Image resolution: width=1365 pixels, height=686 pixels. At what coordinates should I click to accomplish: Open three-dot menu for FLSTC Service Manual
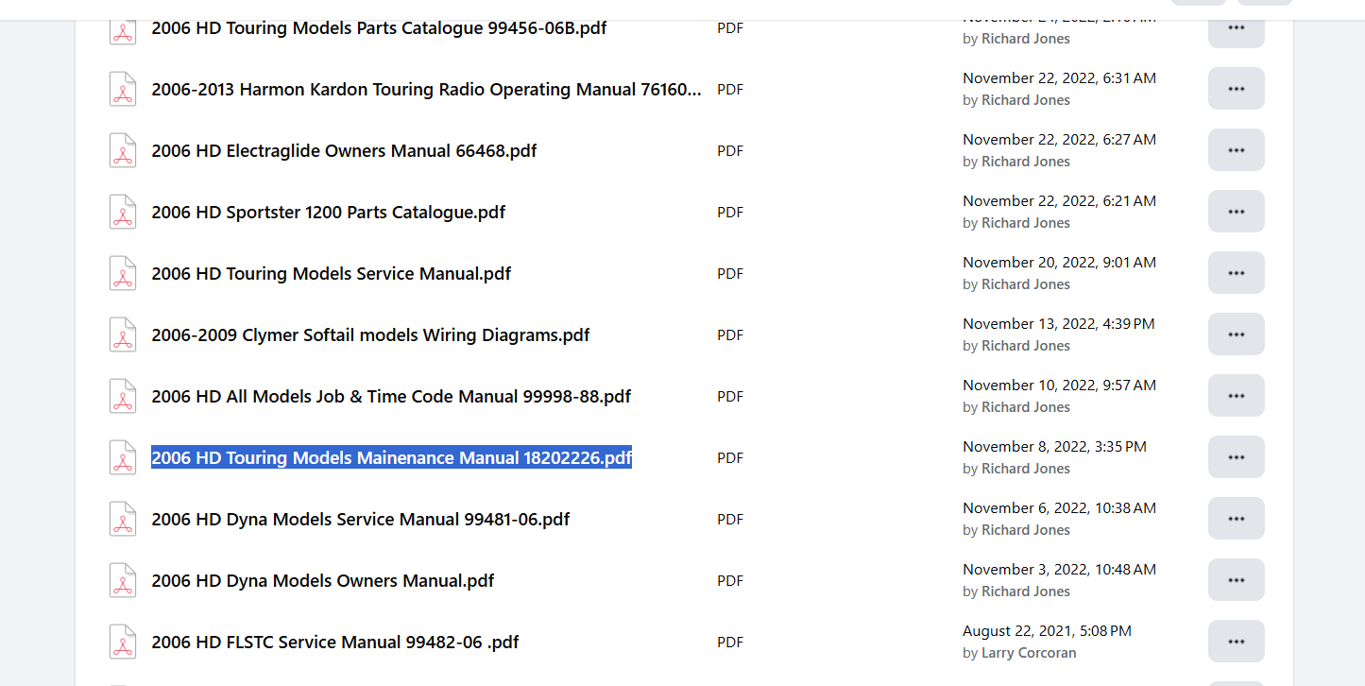pos(1236,642)
